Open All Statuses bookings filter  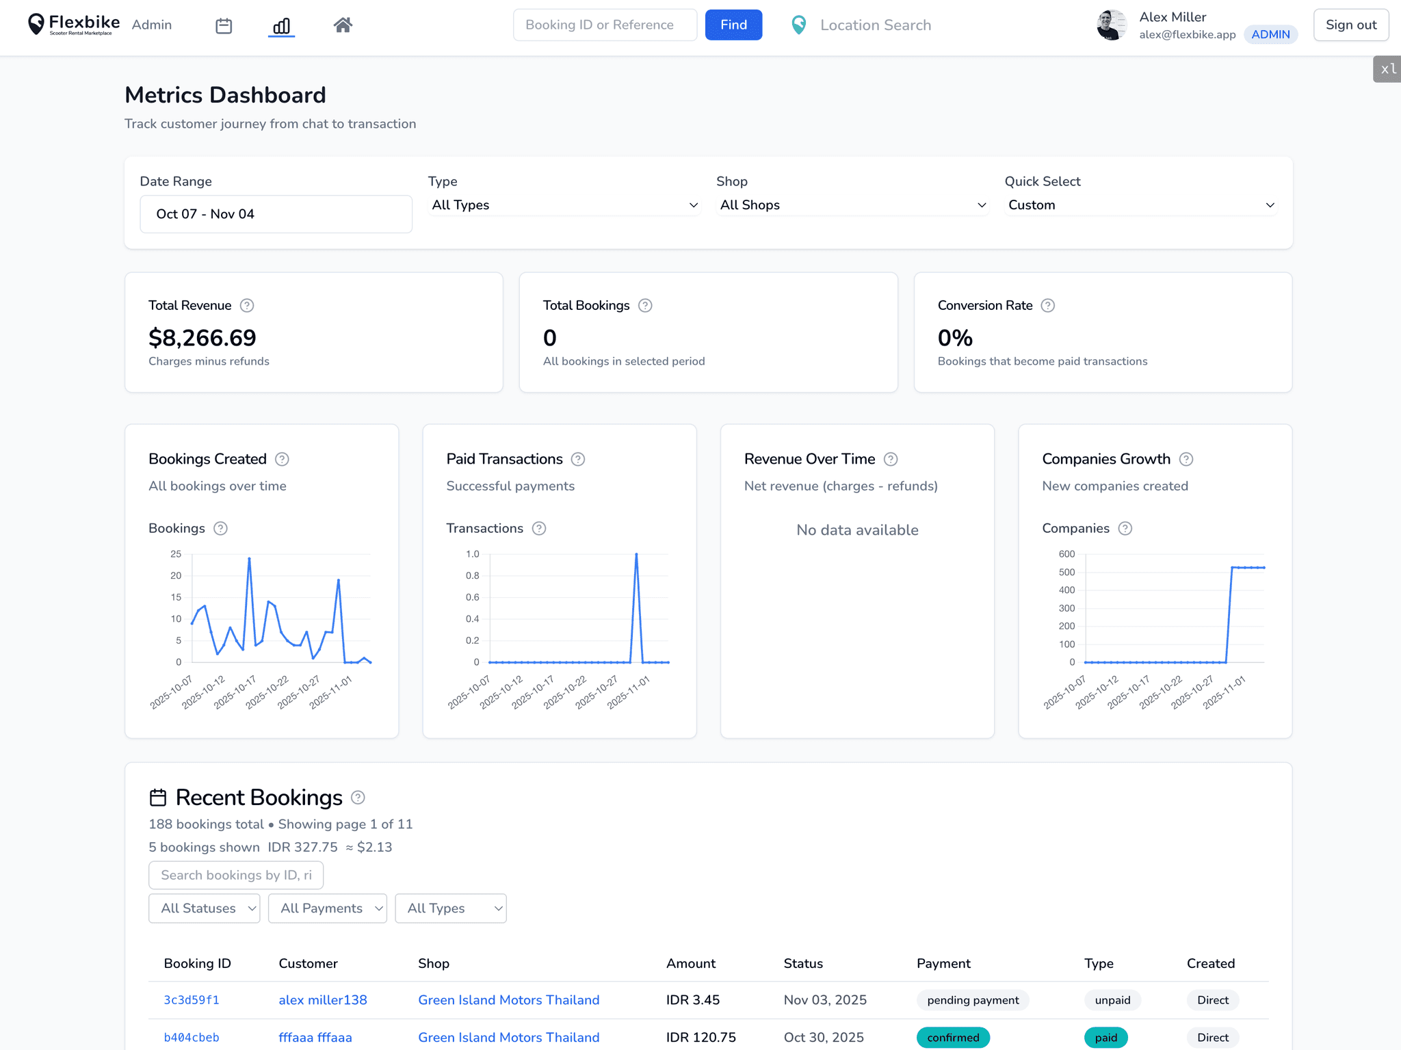pyautogui.click(x=205, y=908)
